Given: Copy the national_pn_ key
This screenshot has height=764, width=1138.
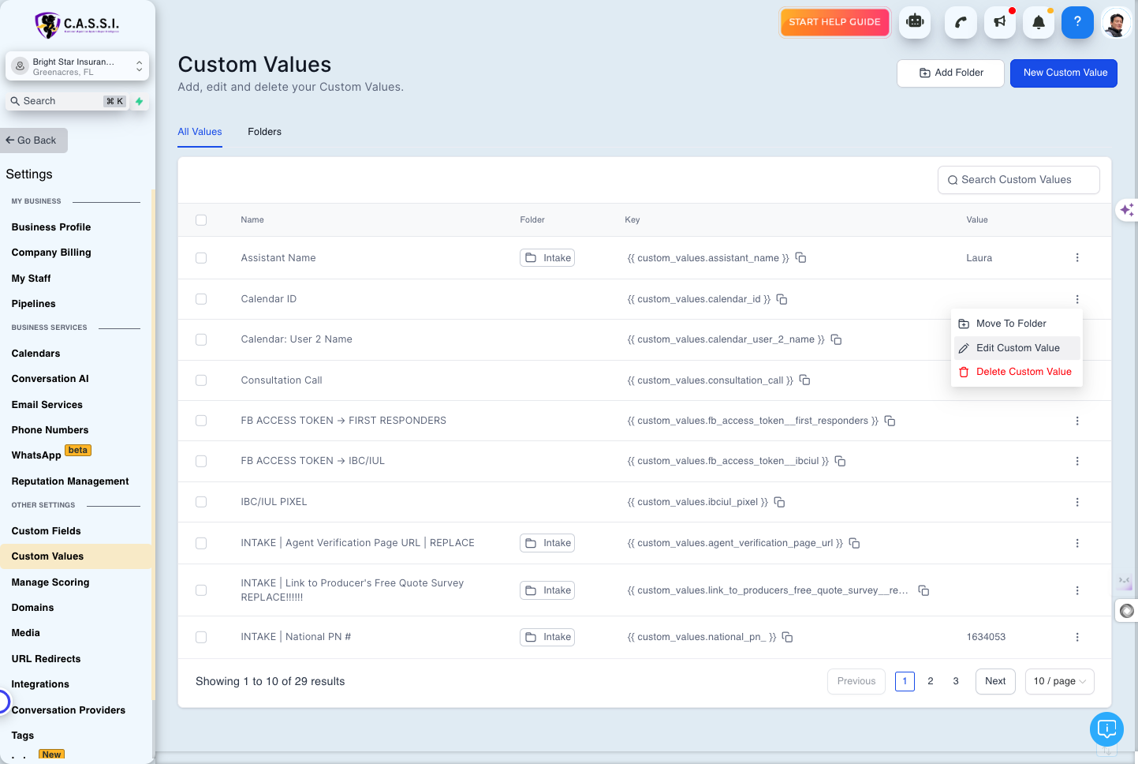Looking at the screenshot, I should tap(787, 637).
